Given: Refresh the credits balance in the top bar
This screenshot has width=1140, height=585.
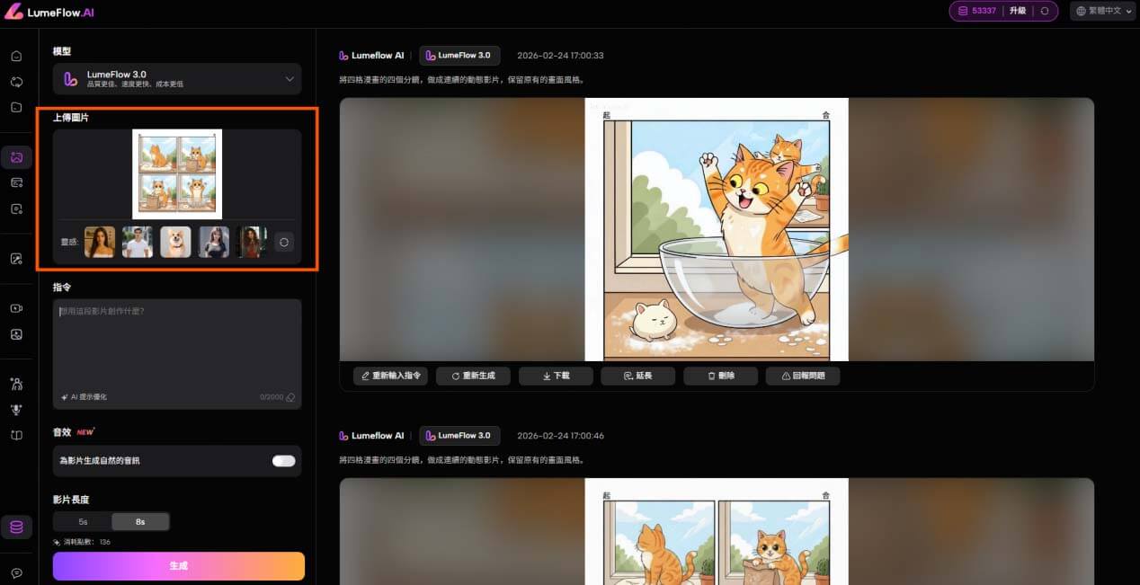Looking at the screenshot, I should tap(1044, 11).
